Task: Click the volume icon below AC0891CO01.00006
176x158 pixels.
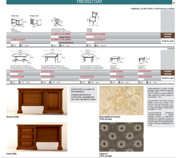Action: [x=51, y=46]
